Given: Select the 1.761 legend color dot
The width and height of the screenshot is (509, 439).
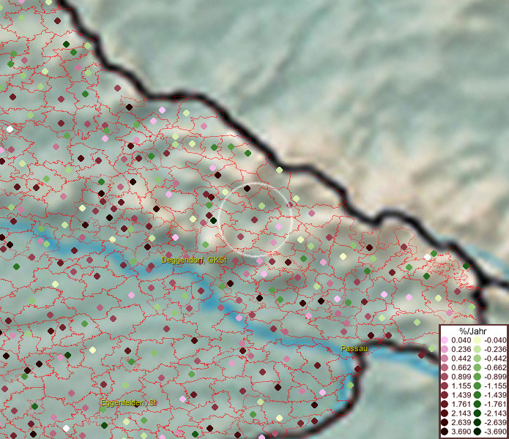Looking at the screenshot, I should [445, 405].
